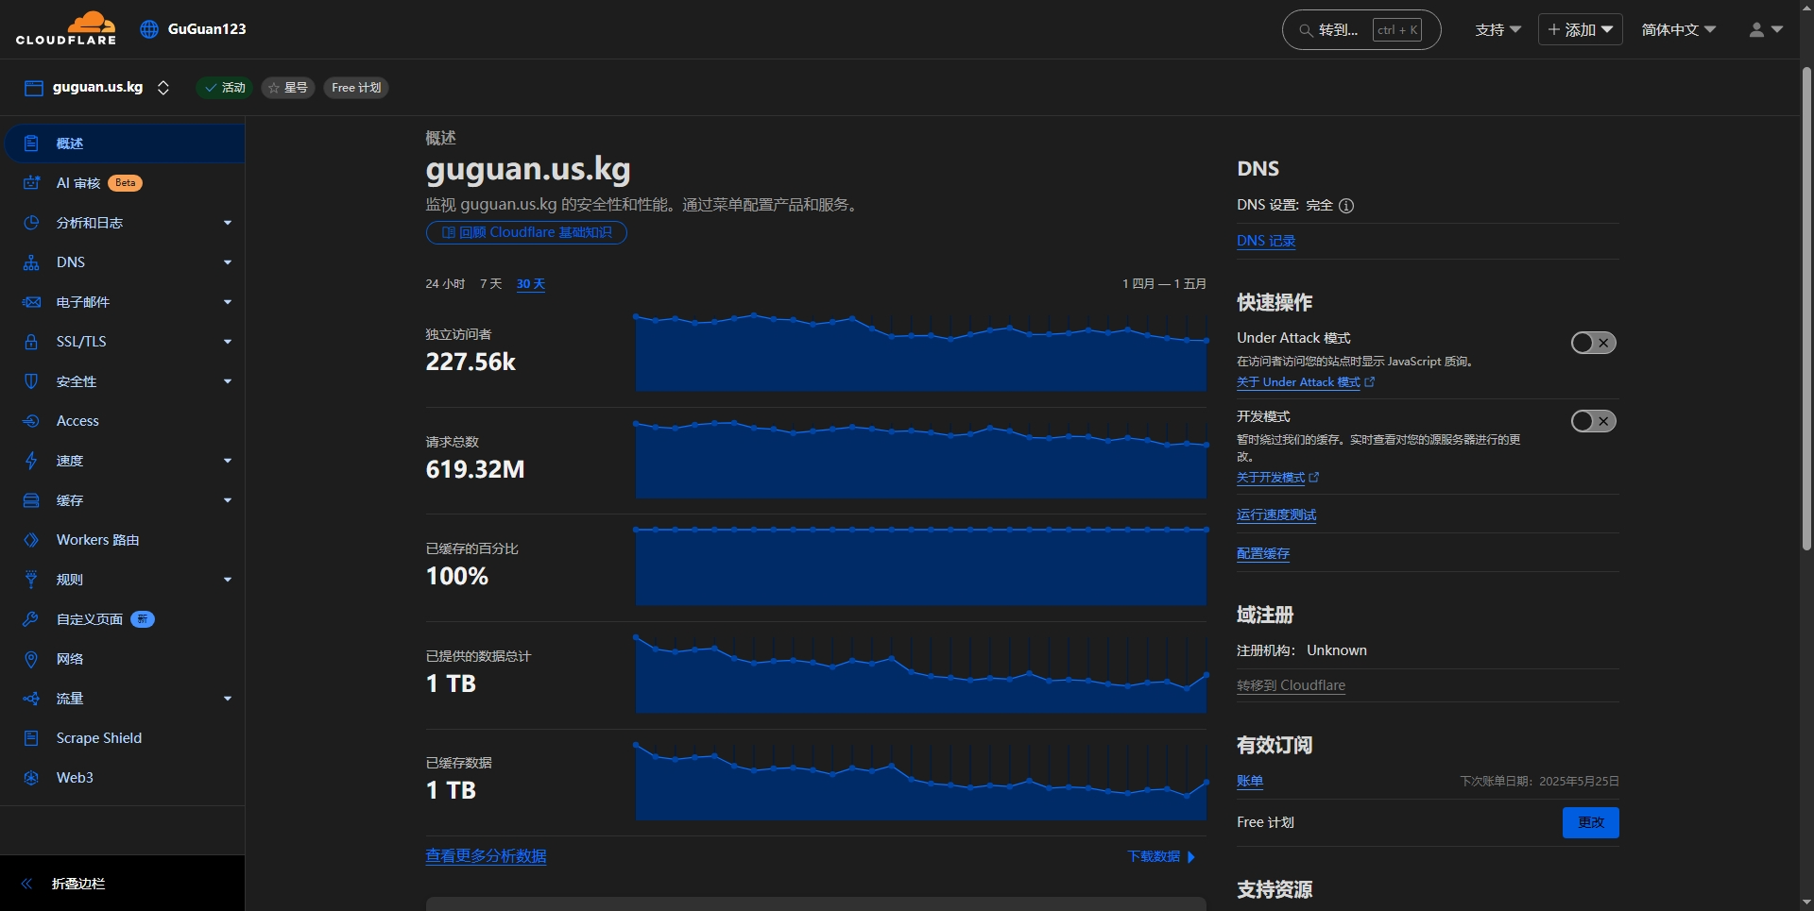Viewport: 1814px width, 911px height.
Task: Click the Access icon in sidebar
Action: 31,421
